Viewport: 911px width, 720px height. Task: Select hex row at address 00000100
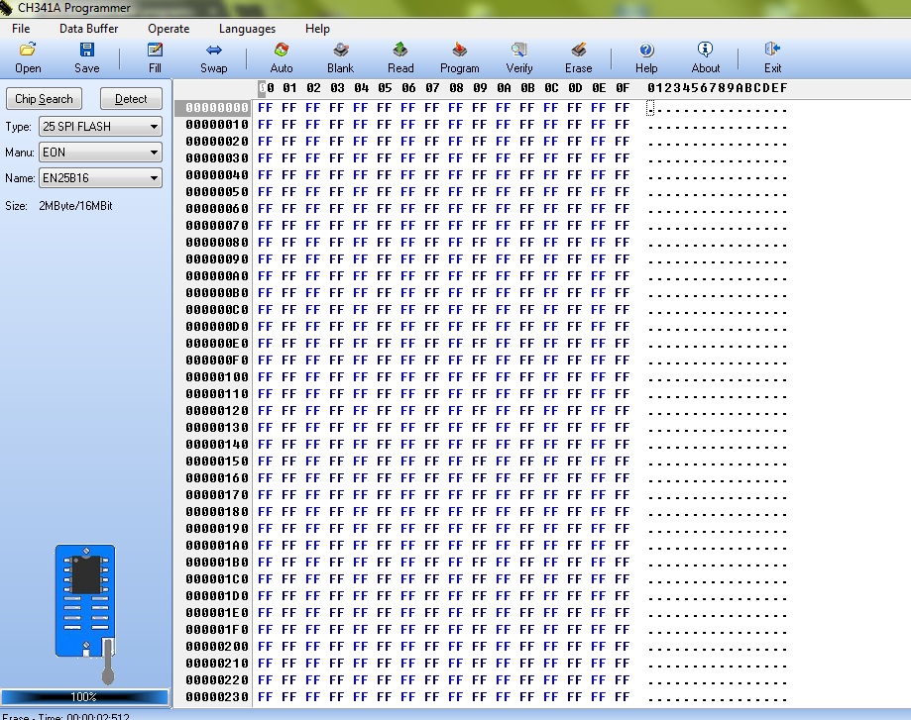click(x=217, y=377)
